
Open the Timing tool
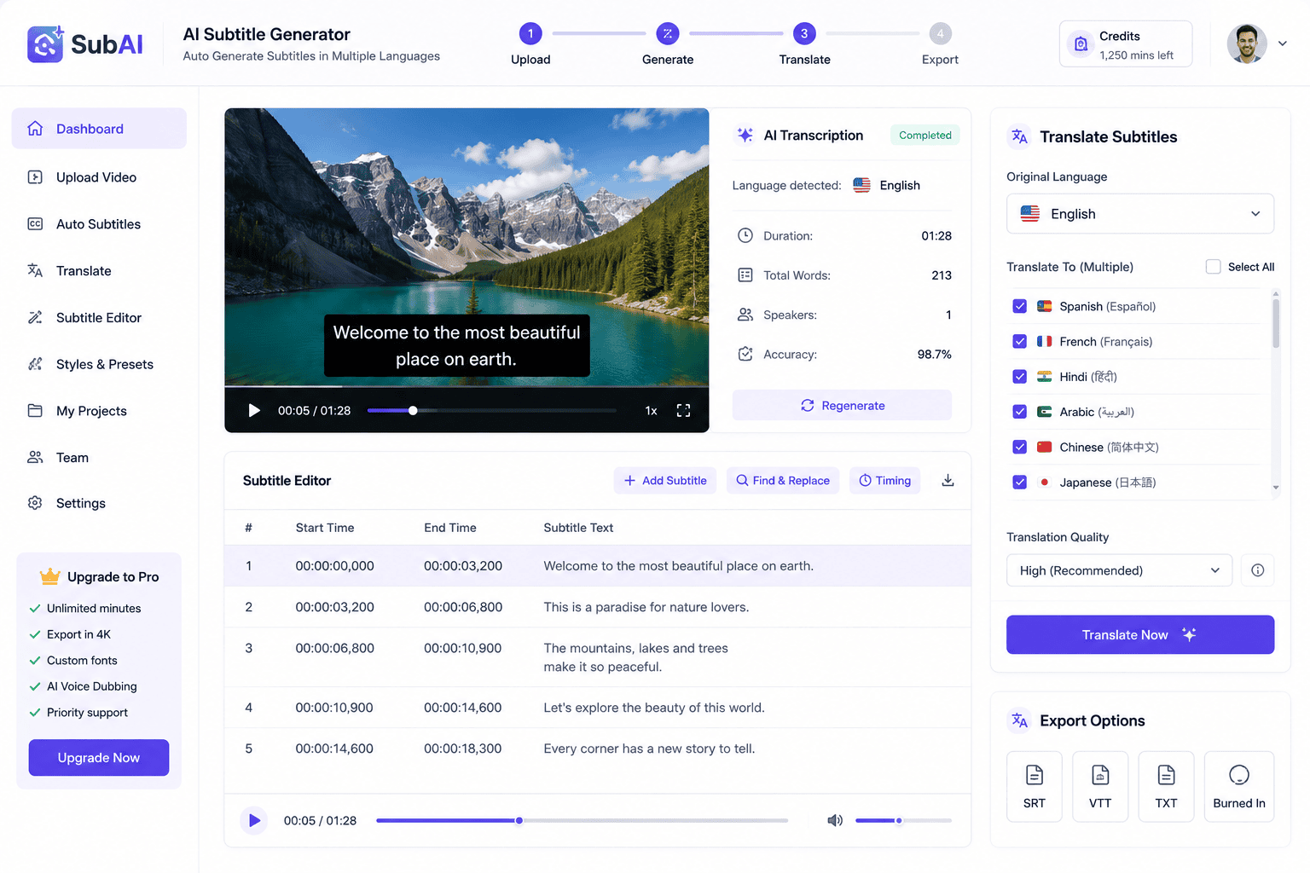click(x=884, y=481)
